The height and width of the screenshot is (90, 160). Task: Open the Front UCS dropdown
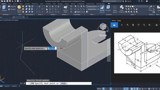click(x=79, y=12)
